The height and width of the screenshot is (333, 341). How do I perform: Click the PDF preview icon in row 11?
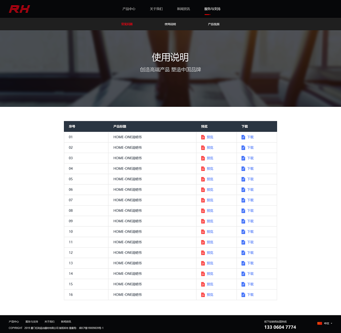click(203, 242)
